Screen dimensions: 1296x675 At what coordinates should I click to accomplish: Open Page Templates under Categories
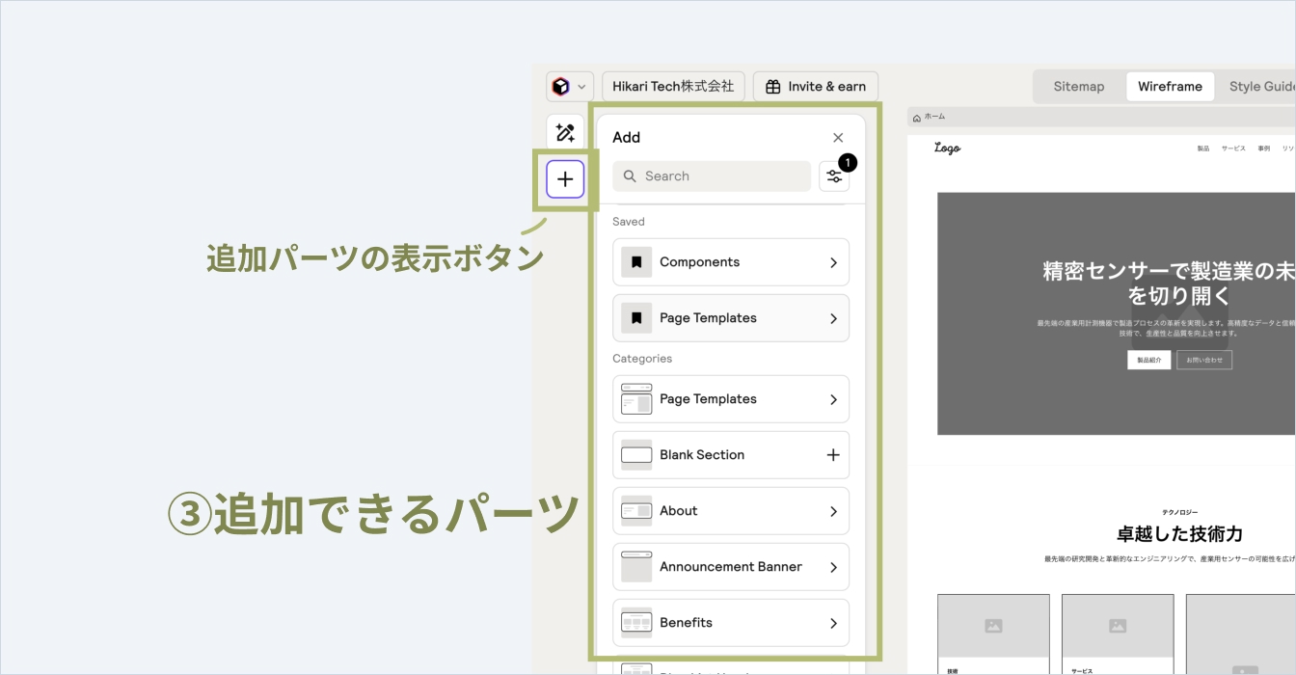pos(731,399)
